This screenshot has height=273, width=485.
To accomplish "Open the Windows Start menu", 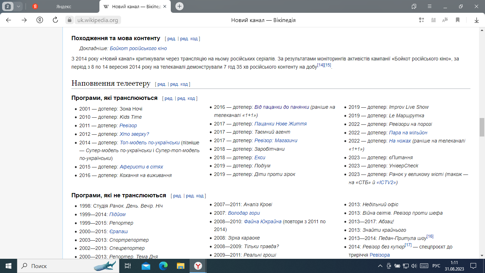I will coord(8,266).
